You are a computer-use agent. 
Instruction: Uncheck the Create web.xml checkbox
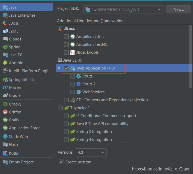pyautogui.click(x=61, y=162)
